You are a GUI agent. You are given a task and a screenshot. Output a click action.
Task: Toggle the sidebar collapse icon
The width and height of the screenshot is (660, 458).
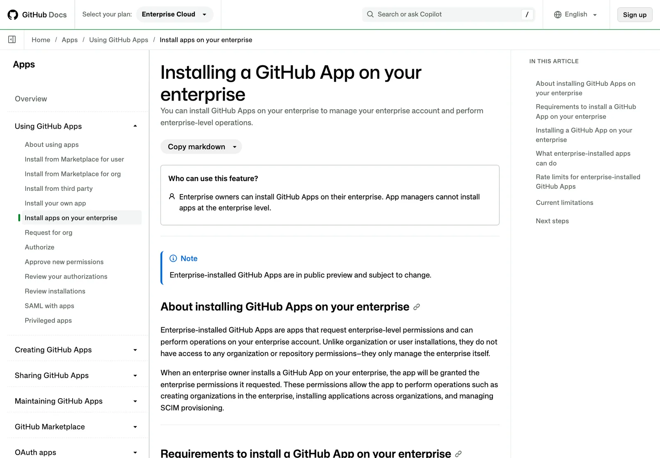tap(12, 40)
